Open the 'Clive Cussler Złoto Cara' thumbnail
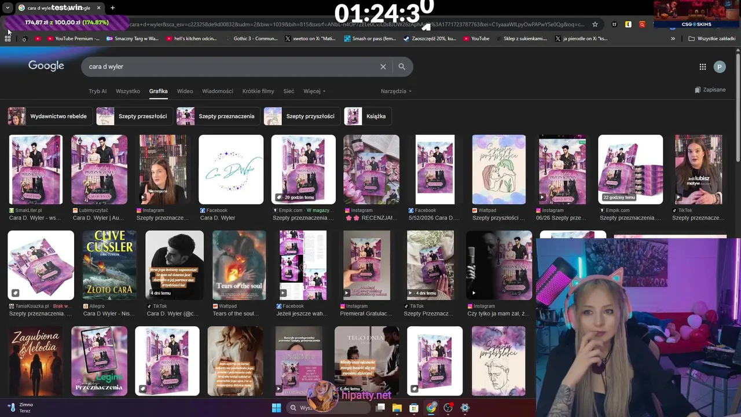The height and width of the screenshot is (417, 741). tap(109, 265)
